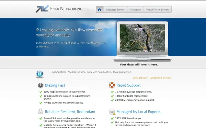Screen dimensions: 206x128
Task: Click the Managed by Local Experts heading
Action: point(138,112)
